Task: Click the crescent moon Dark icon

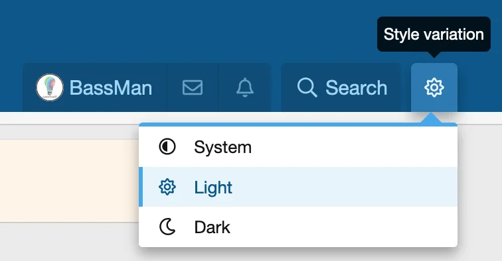Action: (x=167, y=227)
